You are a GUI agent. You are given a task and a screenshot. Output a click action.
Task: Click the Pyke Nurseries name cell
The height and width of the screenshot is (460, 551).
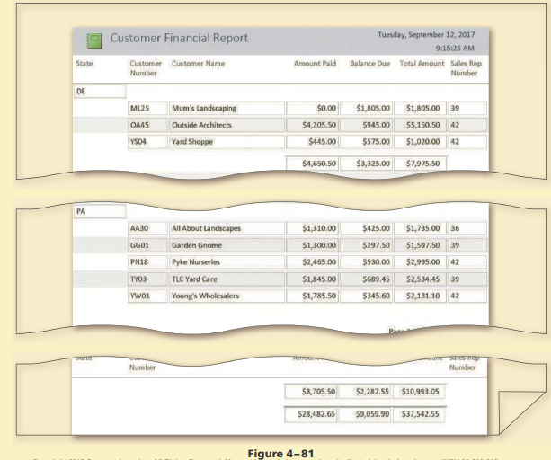click(227, 262)
